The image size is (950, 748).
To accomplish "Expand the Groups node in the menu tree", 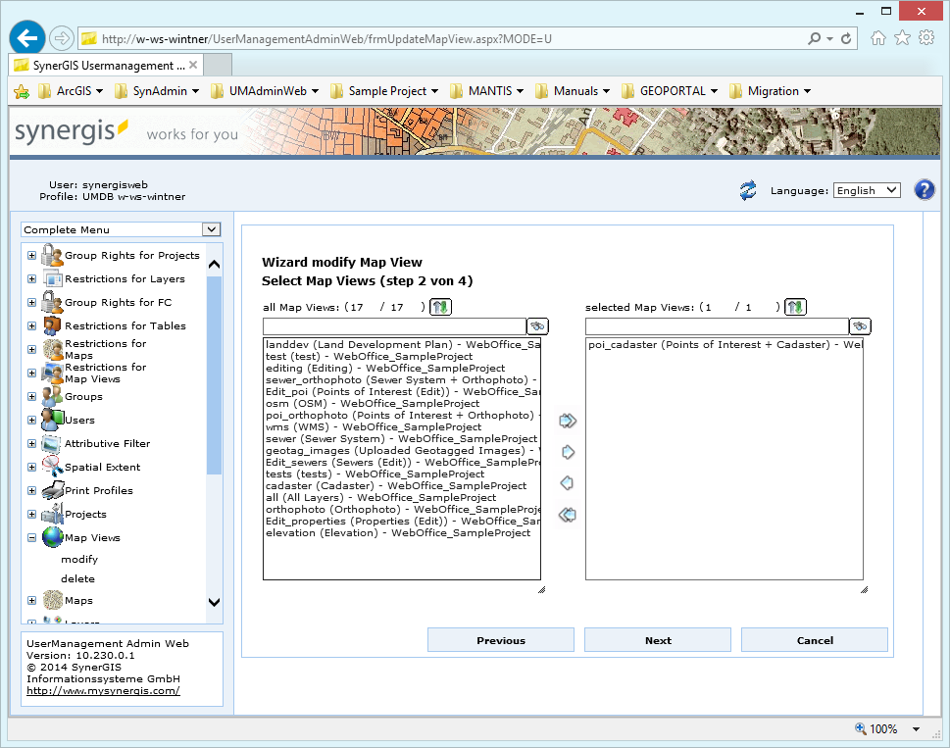I will click(x=32, y=396).
